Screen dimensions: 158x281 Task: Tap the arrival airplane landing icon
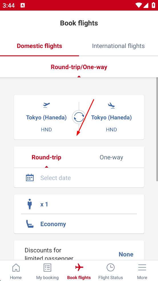[x=111, y=106]
